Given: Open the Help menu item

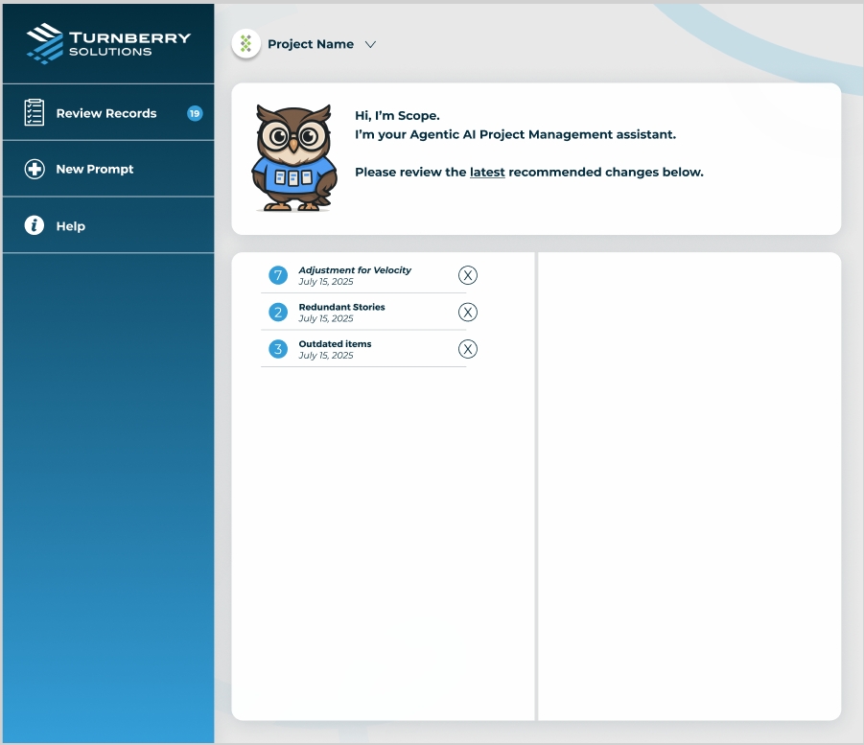Looking at the screenshot, I should [x=71, y=226].
